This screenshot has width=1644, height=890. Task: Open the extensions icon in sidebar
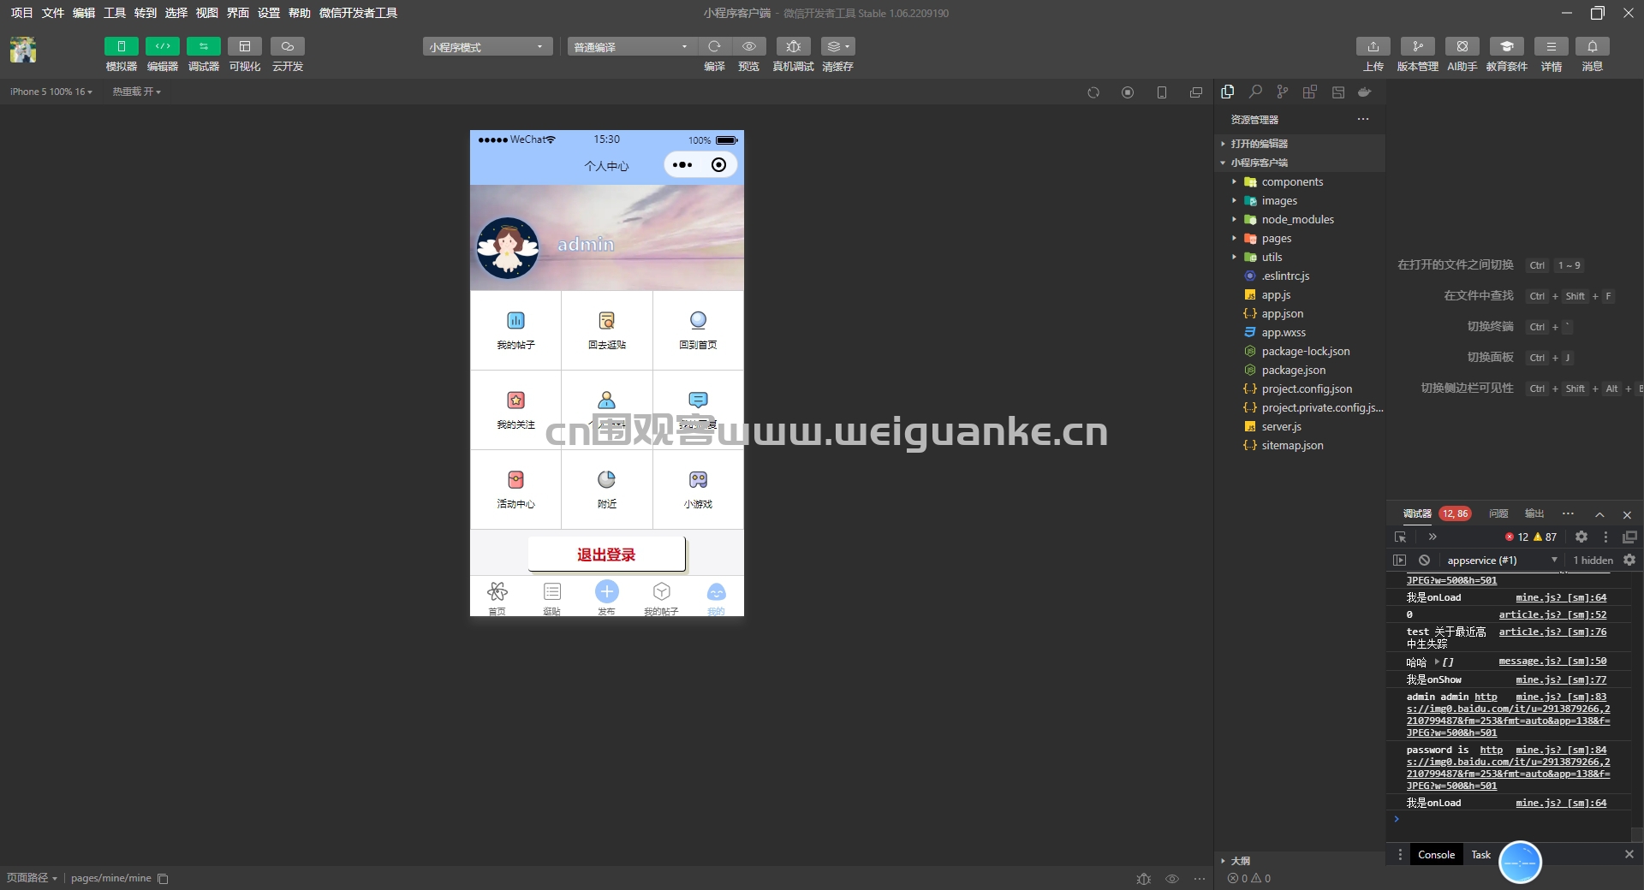tap(1310, 92)
